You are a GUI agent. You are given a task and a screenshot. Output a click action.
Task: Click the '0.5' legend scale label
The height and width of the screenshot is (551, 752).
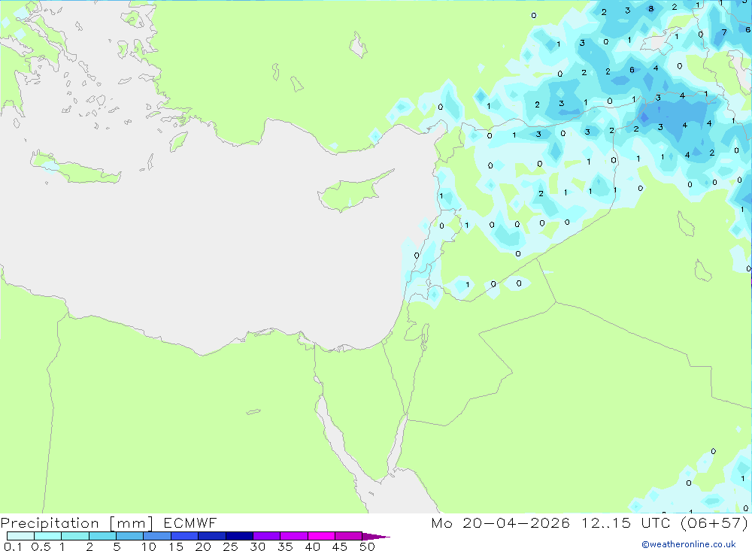[41, 546]
